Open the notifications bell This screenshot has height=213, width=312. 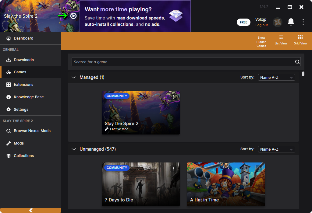(x=291, y=22)
